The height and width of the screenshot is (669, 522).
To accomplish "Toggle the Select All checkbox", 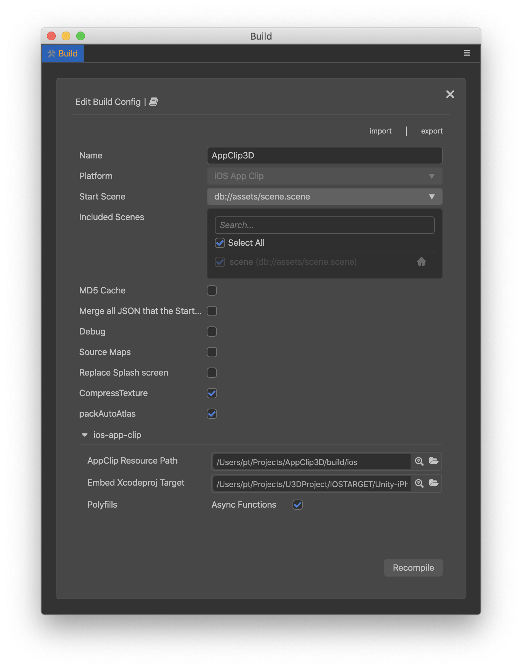I will point(220,243).
